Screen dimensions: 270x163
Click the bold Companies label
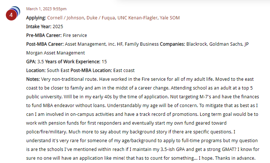click(x=172, y=44)
